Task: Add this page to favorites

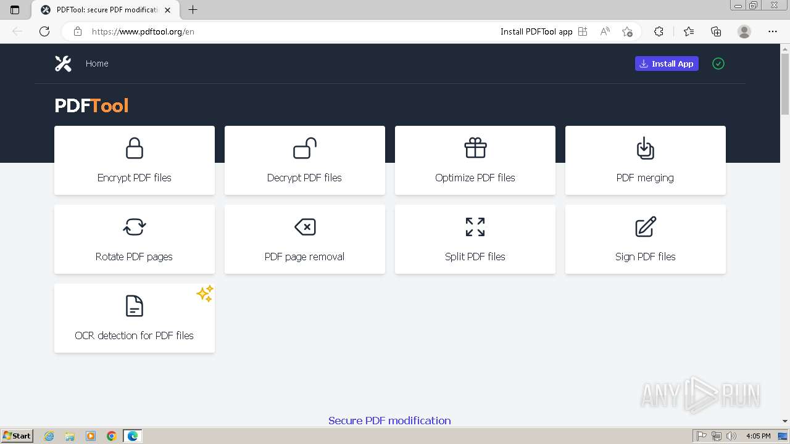Action: point(627,31)
